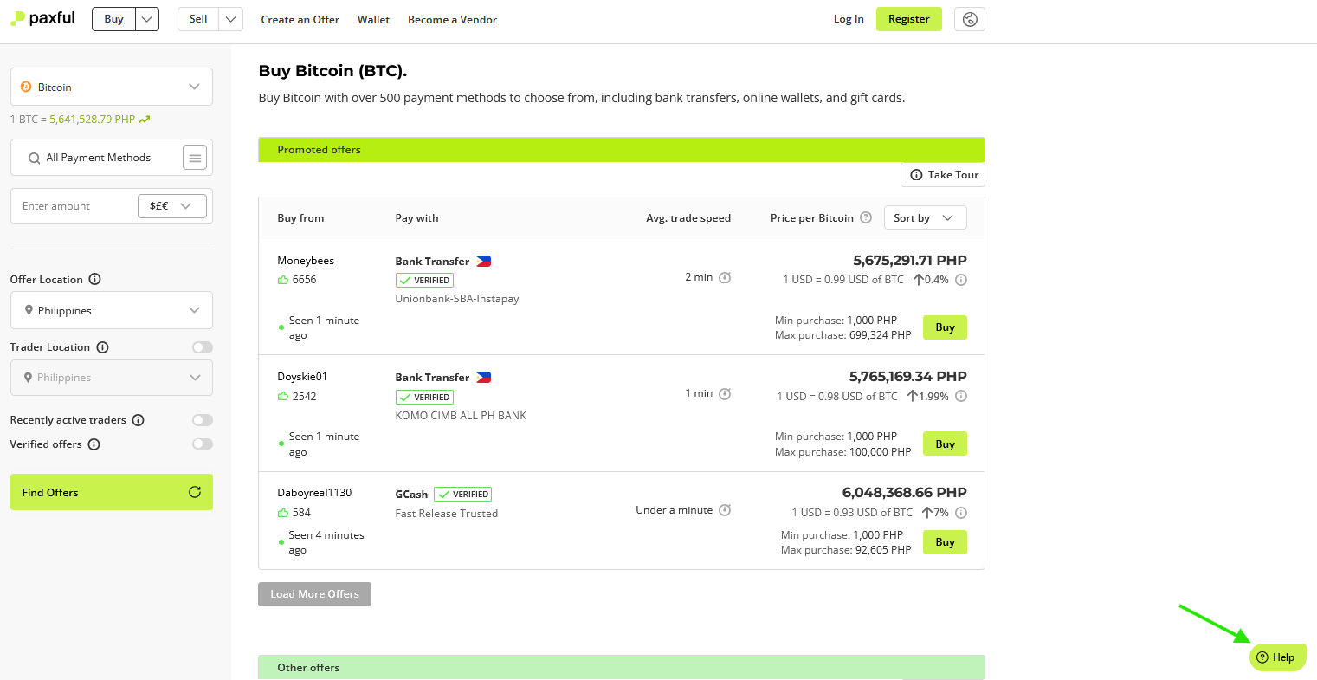Open Daboyreal1130 trader profile
The width and height of the screenshot is (1317, 680).
tap(314, 493)
